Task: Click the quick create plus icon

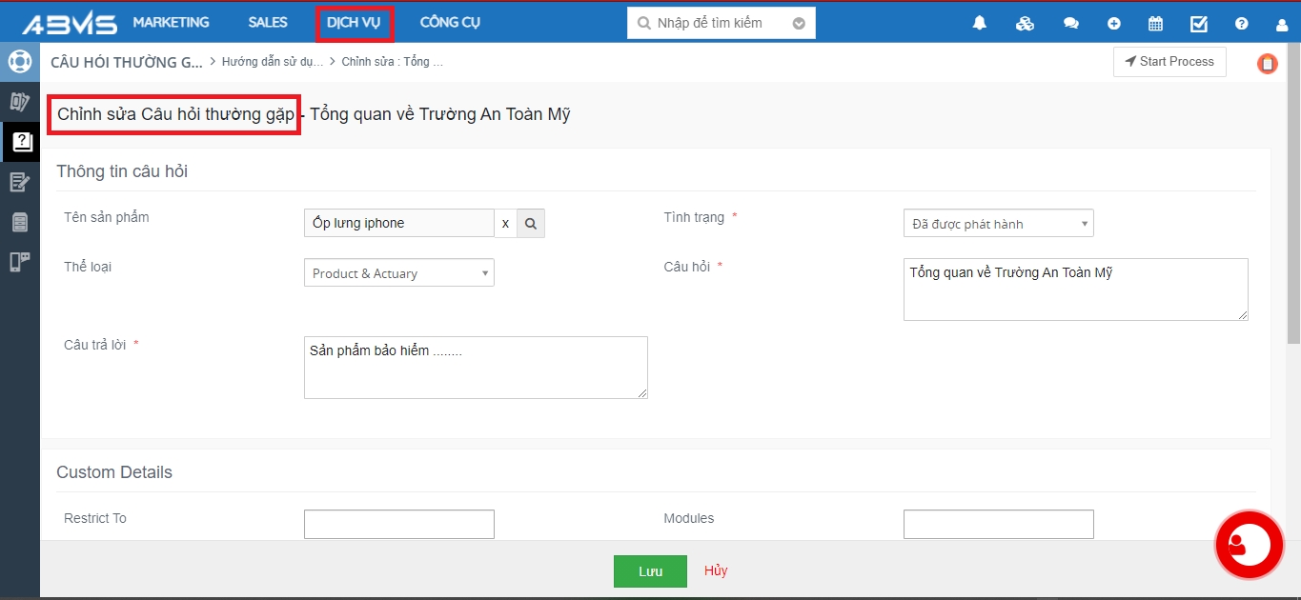Action: (1114, 23)
